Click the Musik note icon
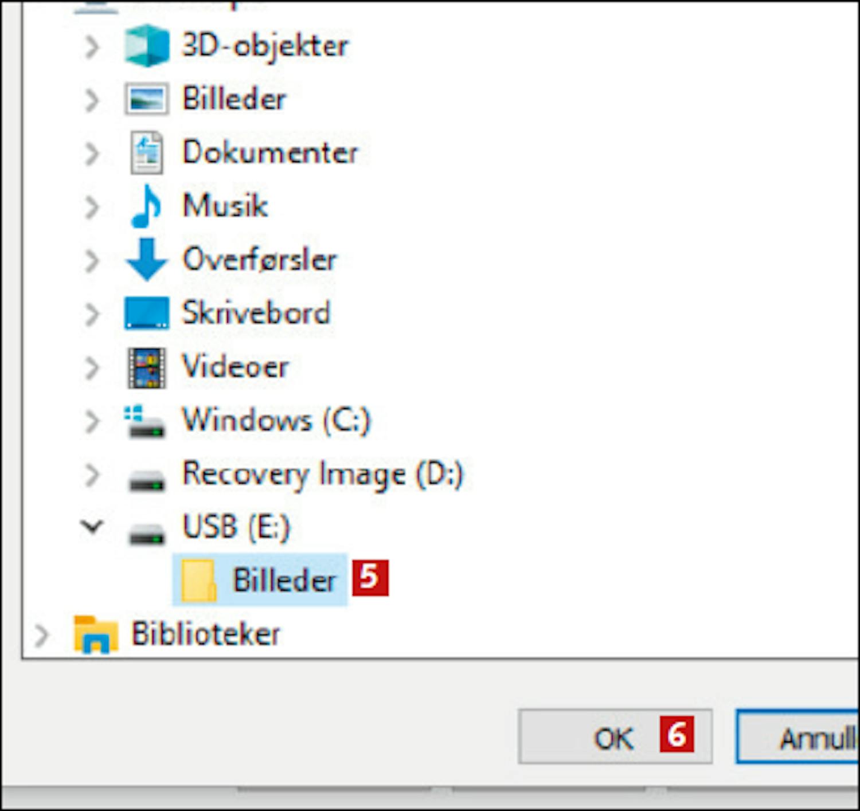 click(x=146, y=206)
